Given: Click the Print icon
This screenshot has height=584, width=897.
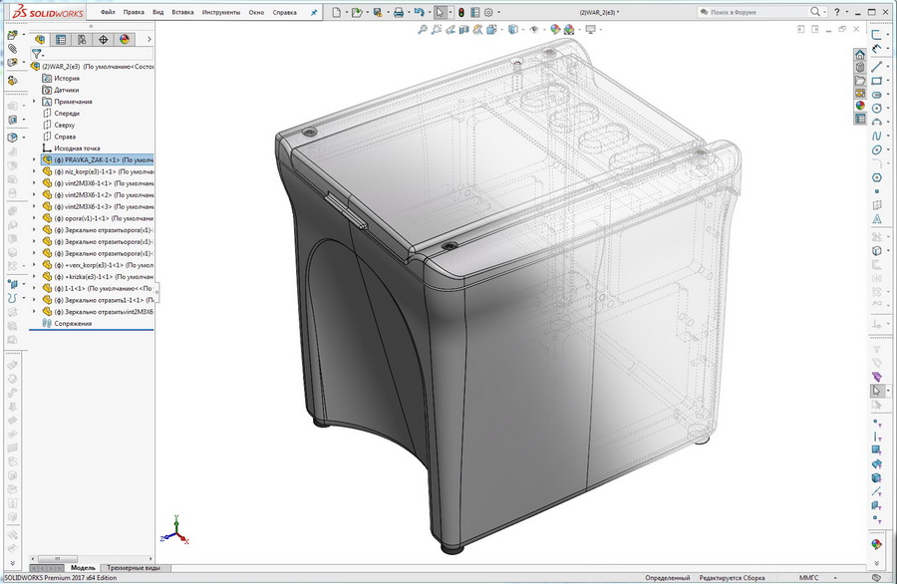Looking at the screenshot, I should pos(399,12).
